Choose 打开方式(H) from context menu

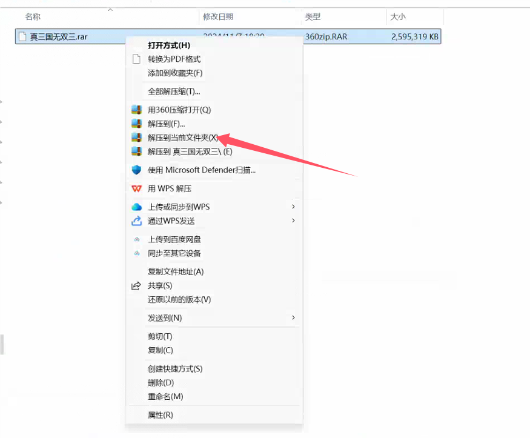coord(168,45)
